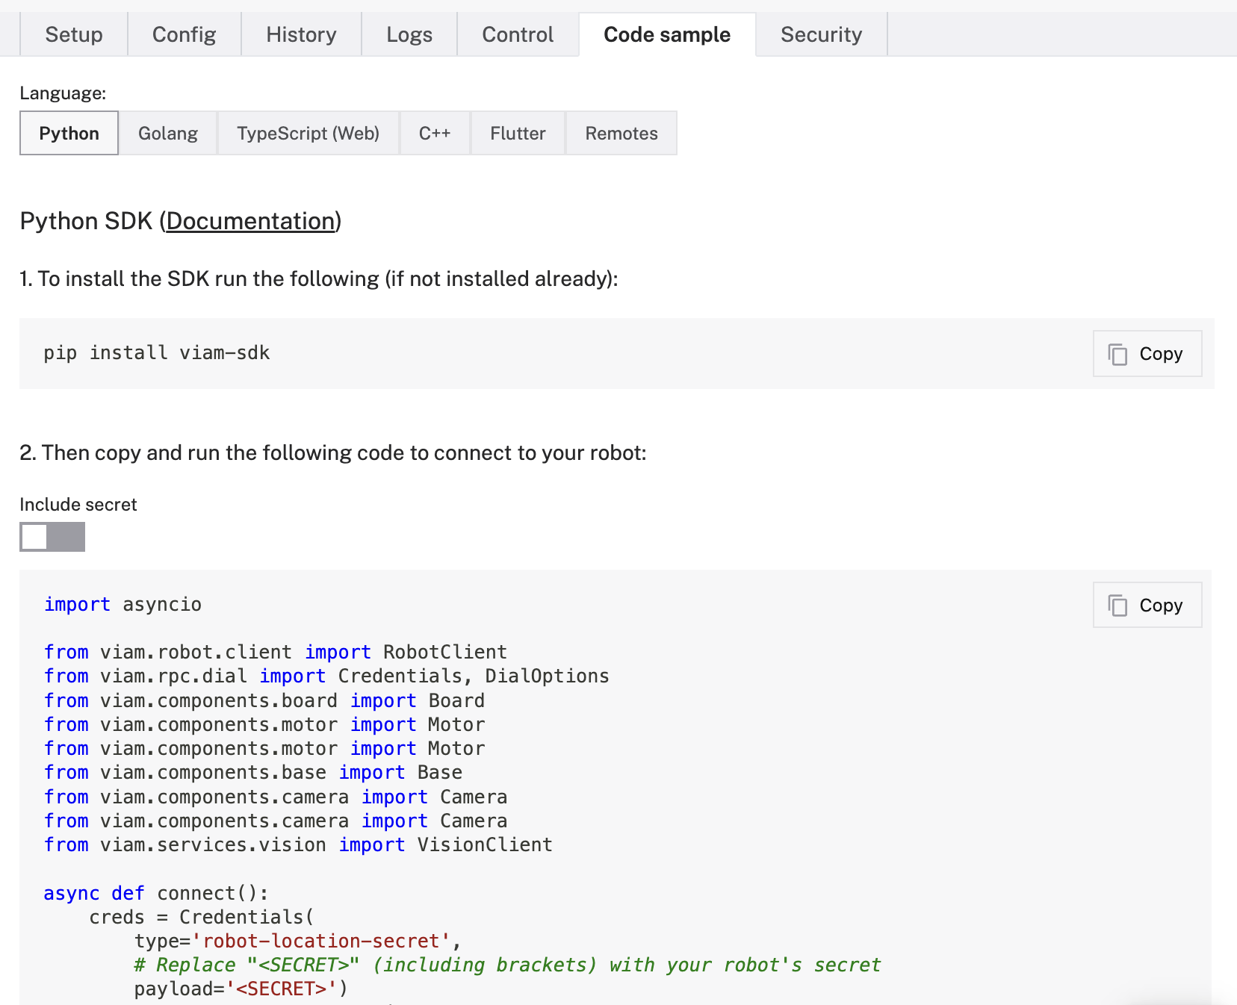The height and width of the screenshot is (1005, 1237).
Task: Switch to the Security tab
Action: point(821,34)
